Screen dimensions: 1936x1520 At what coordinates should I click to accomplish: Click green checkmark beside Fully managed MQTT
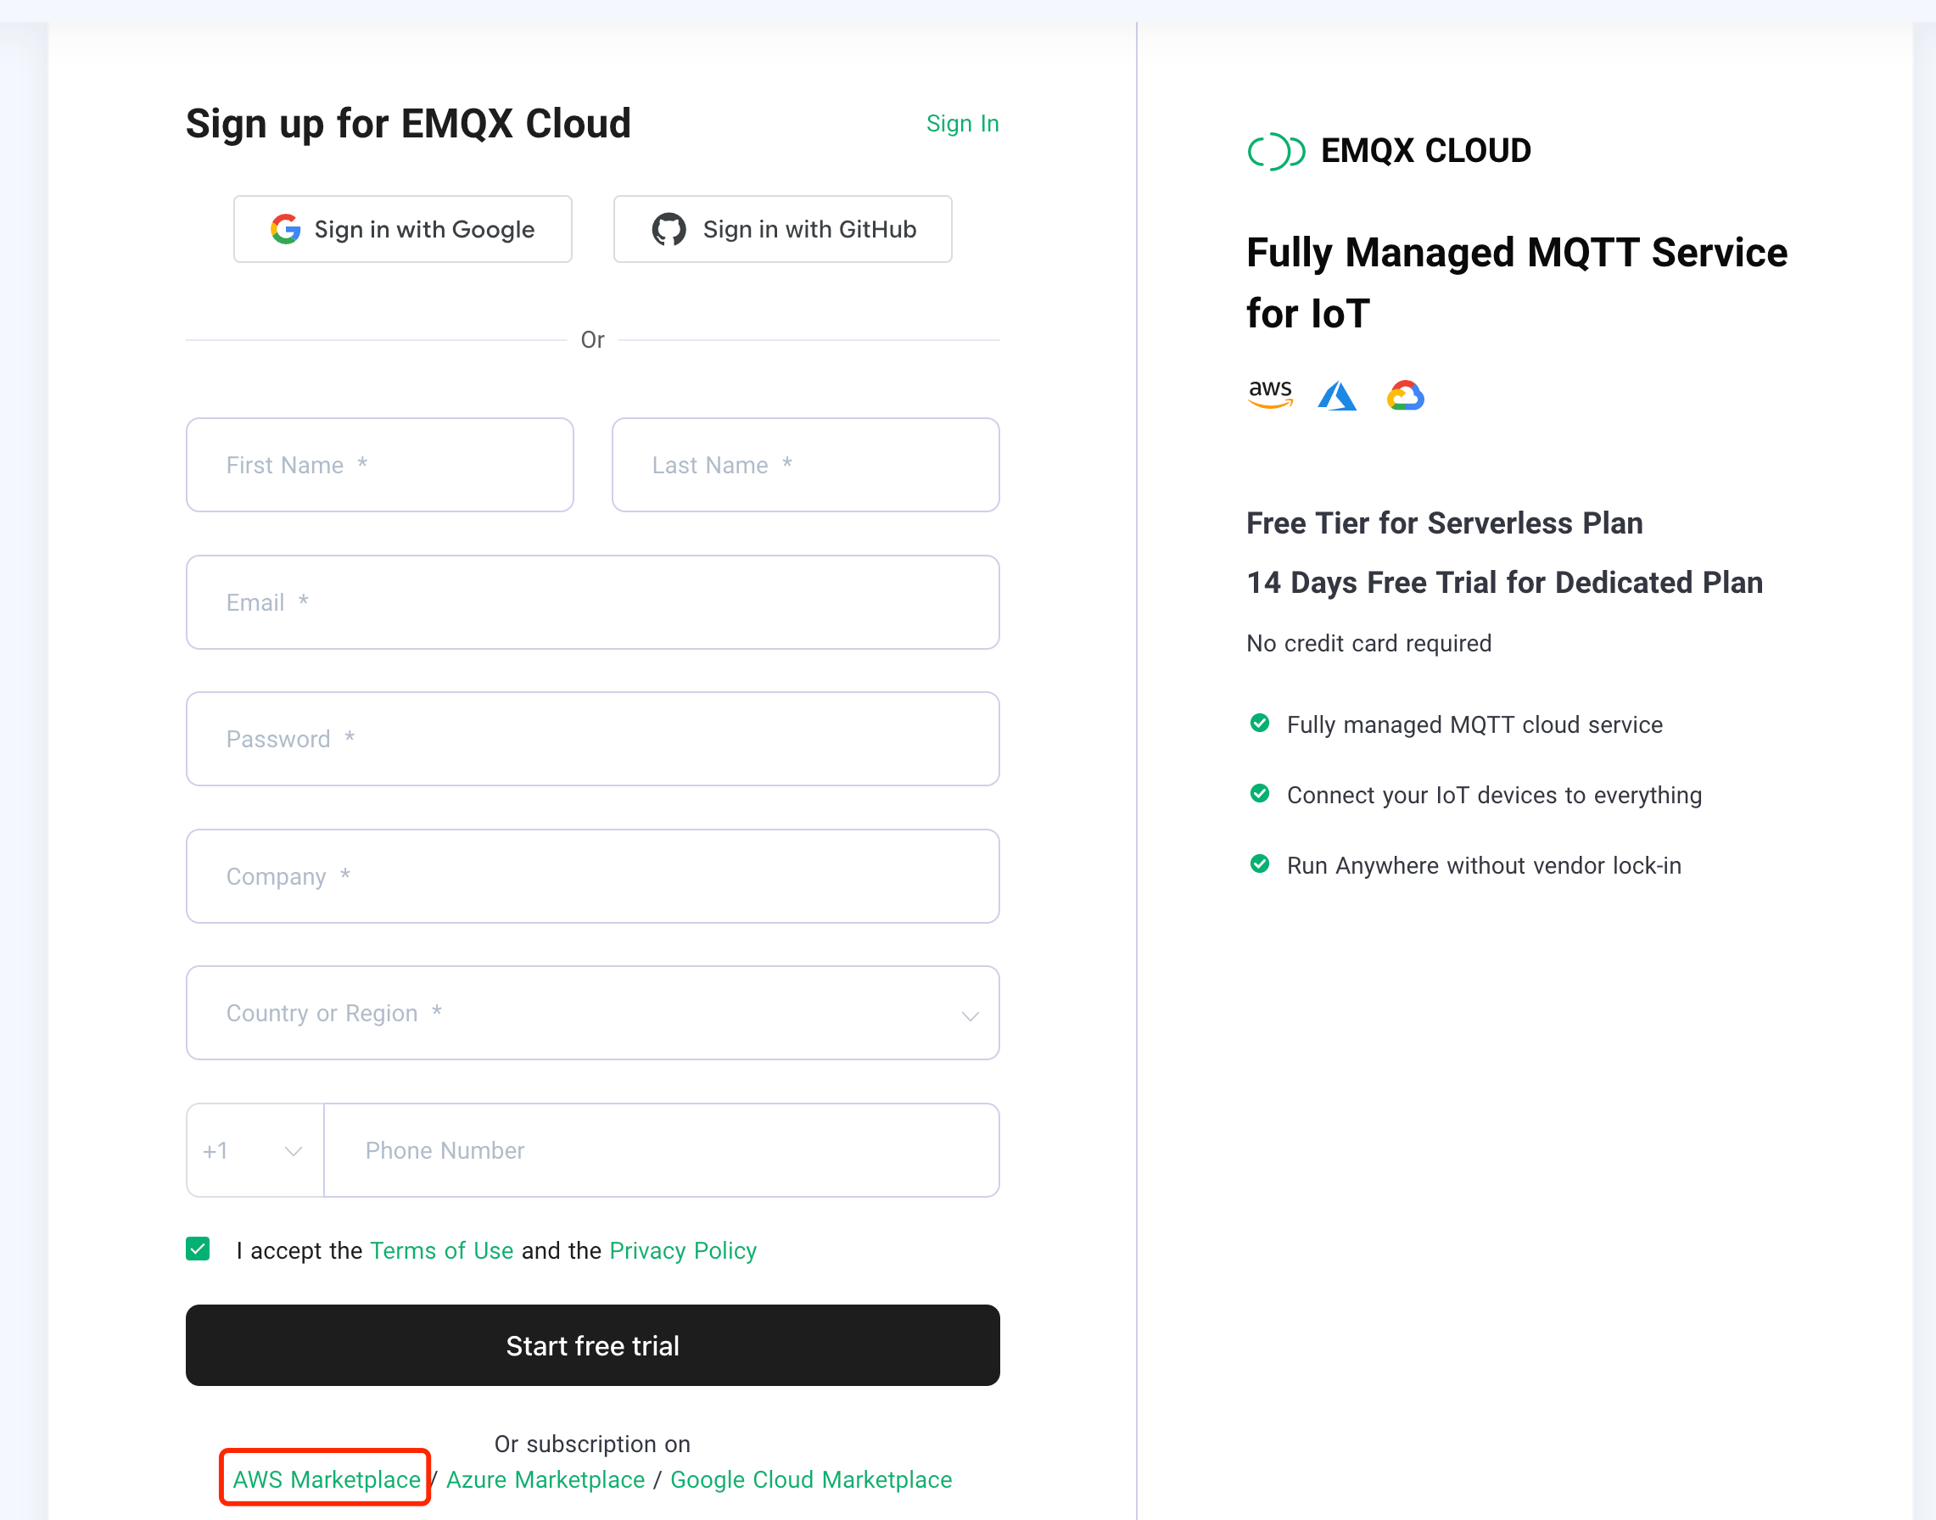pos(1260,723)
